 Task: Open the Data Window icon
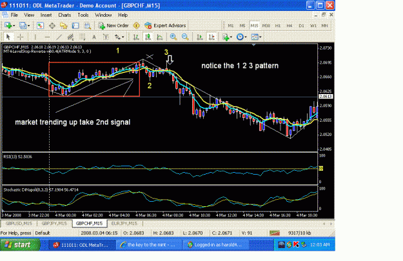point(52,25)
